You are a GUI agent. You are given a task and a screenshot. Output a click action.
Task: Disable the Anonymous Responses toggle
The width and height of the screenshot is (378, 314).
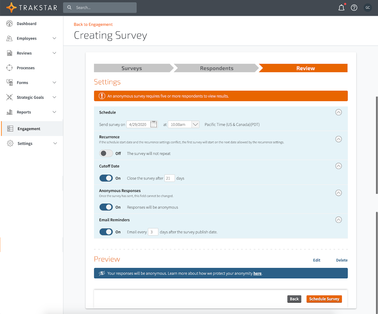pyautogui.click(x=106, y=207)
